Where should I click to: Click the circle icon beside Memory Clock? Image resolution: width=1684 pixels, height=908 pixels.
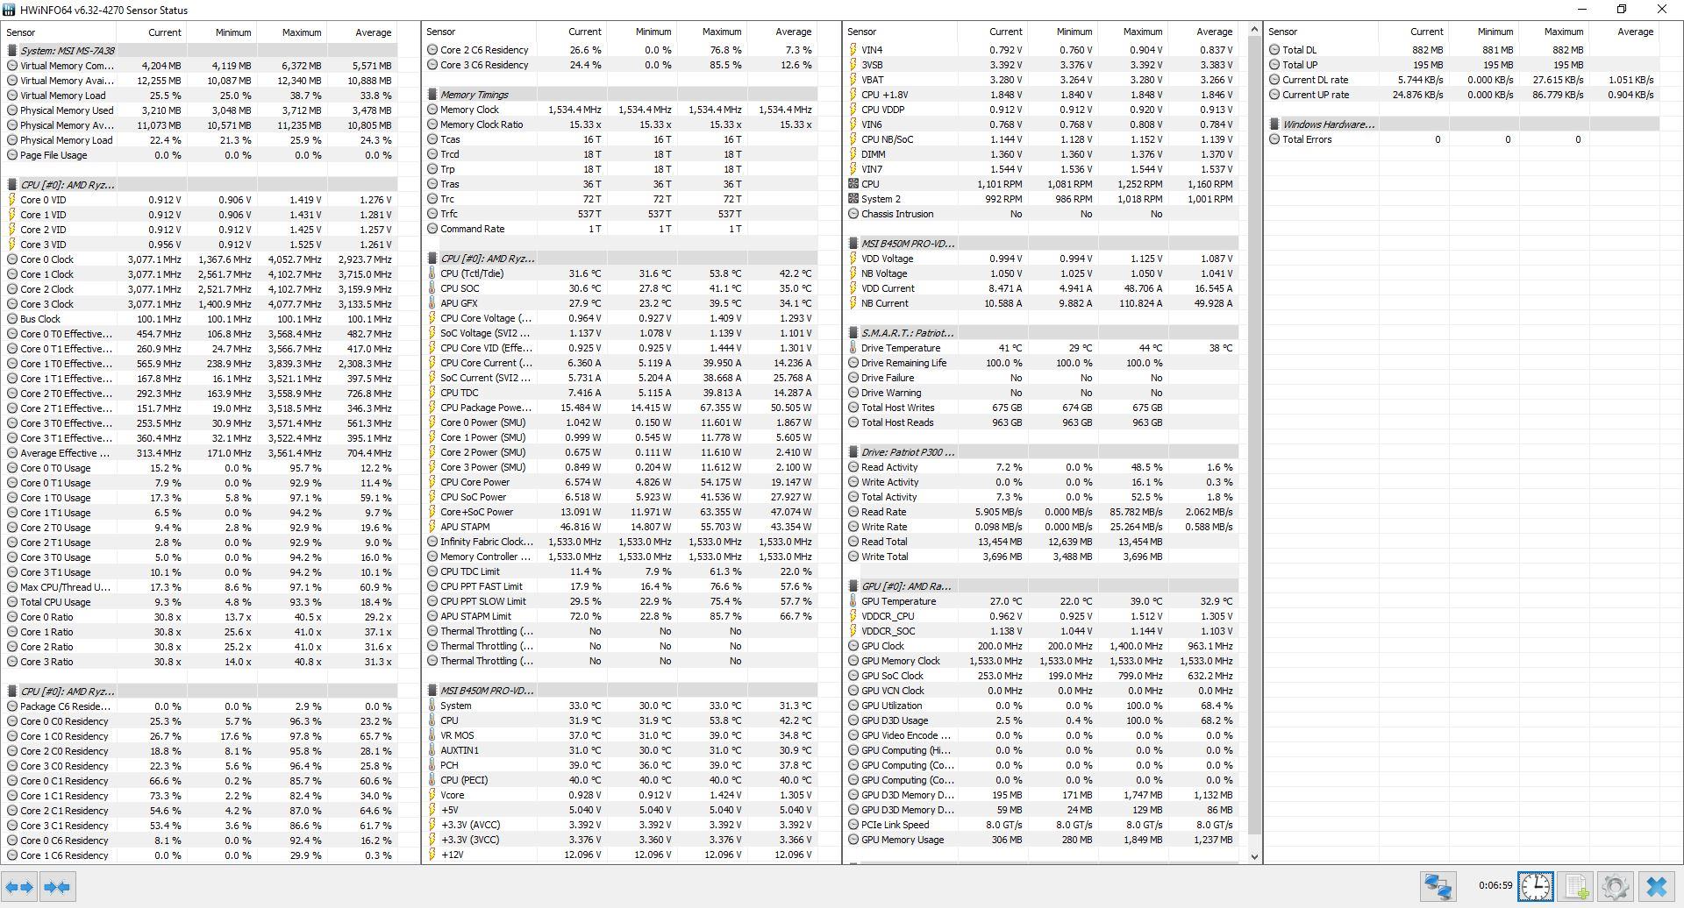pos(432,110)
